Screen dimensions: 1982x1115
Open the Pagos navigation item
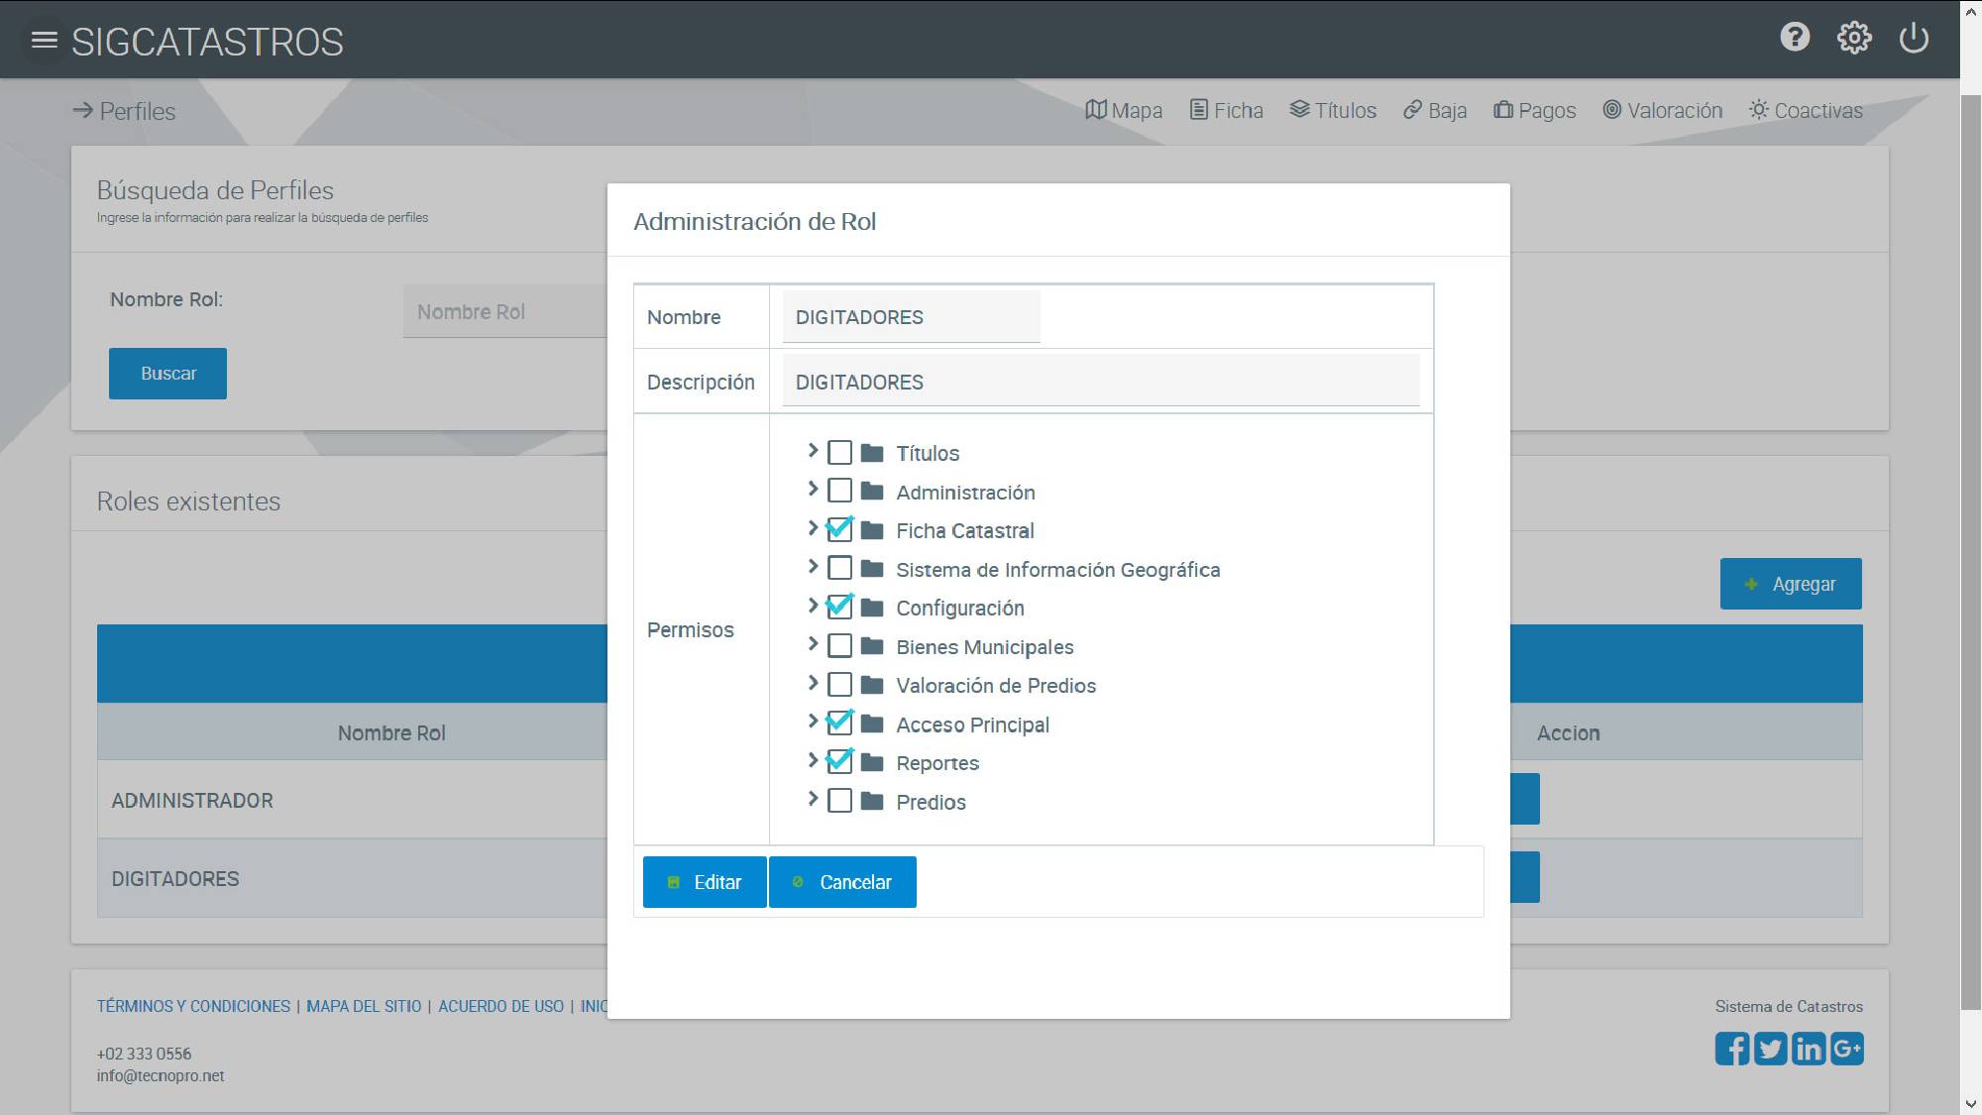[1535, 110]
